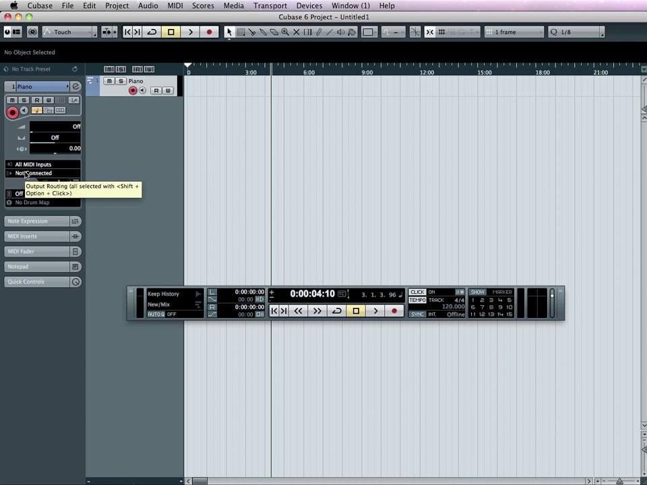Enable Read automation on Piano track row
This screenshot has width=647, height=485.
click(156, 90)
